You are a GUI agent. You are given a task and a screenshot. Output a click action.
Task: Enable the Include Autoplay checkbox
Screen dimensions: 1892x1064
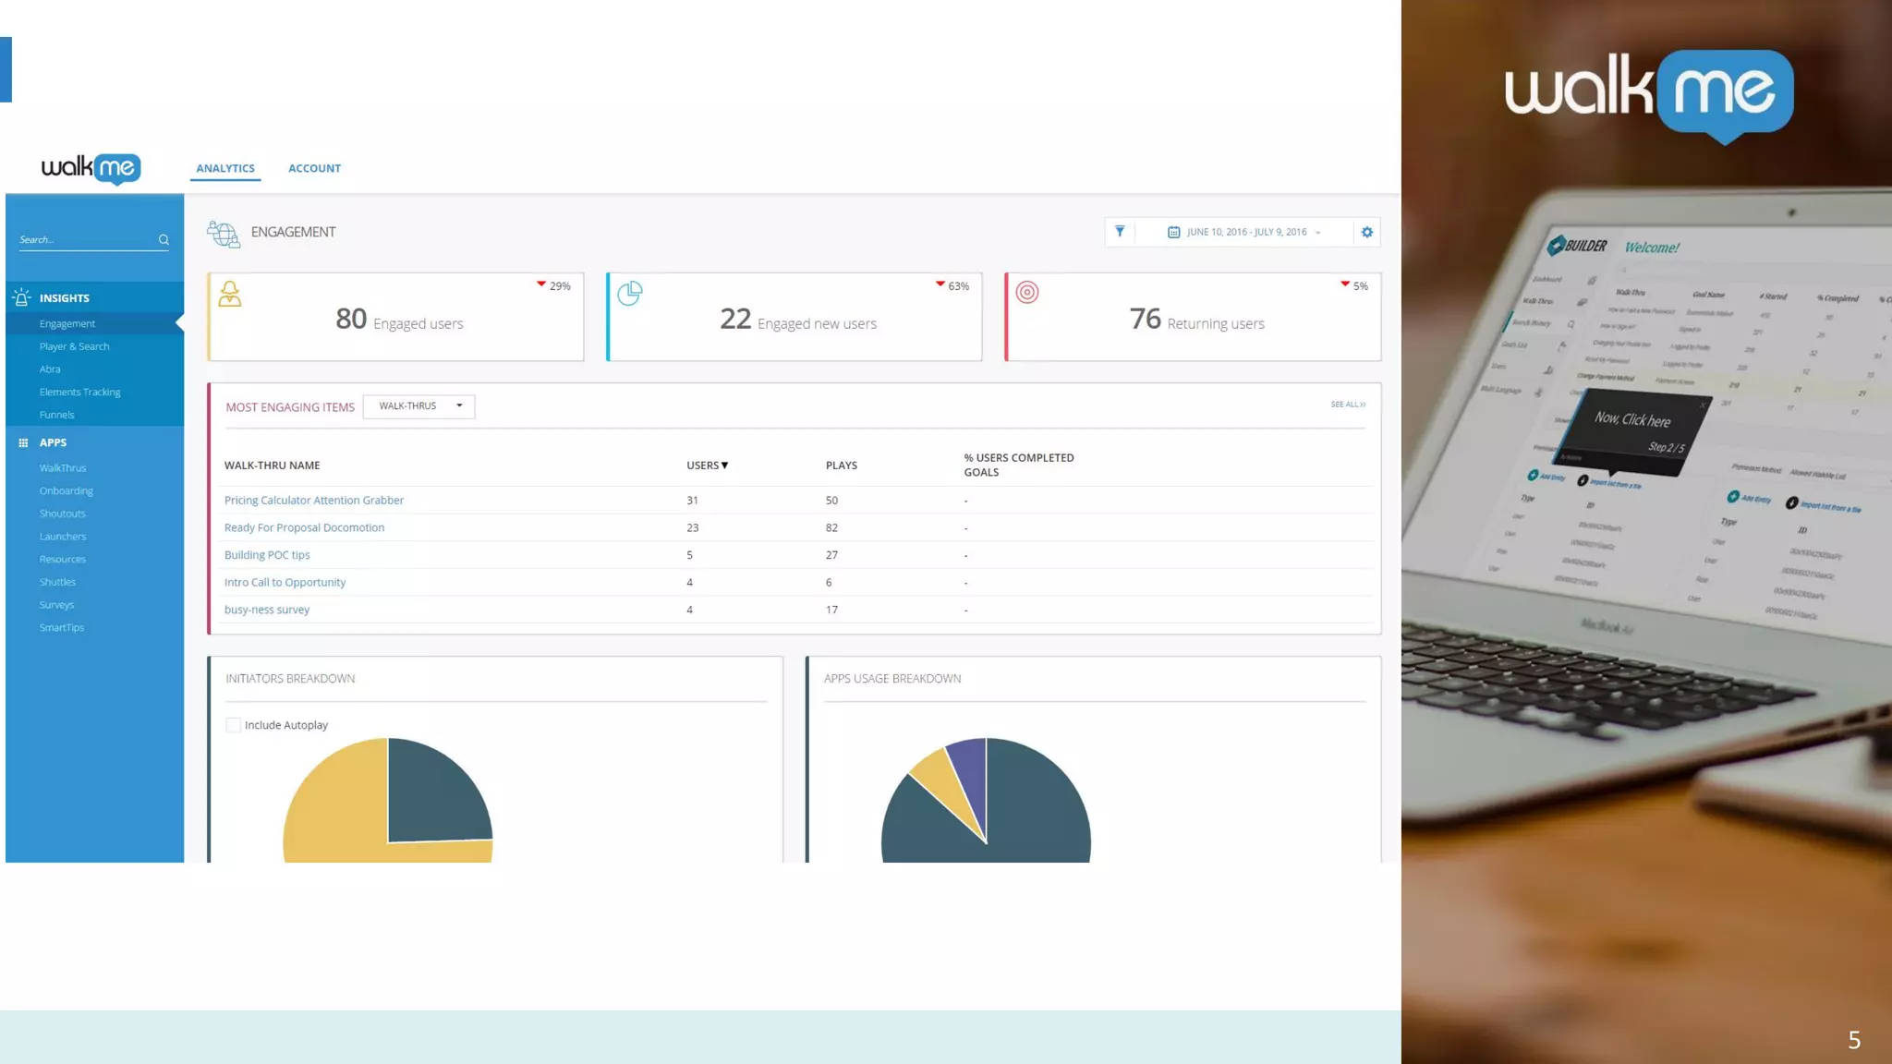pos(234,725)
